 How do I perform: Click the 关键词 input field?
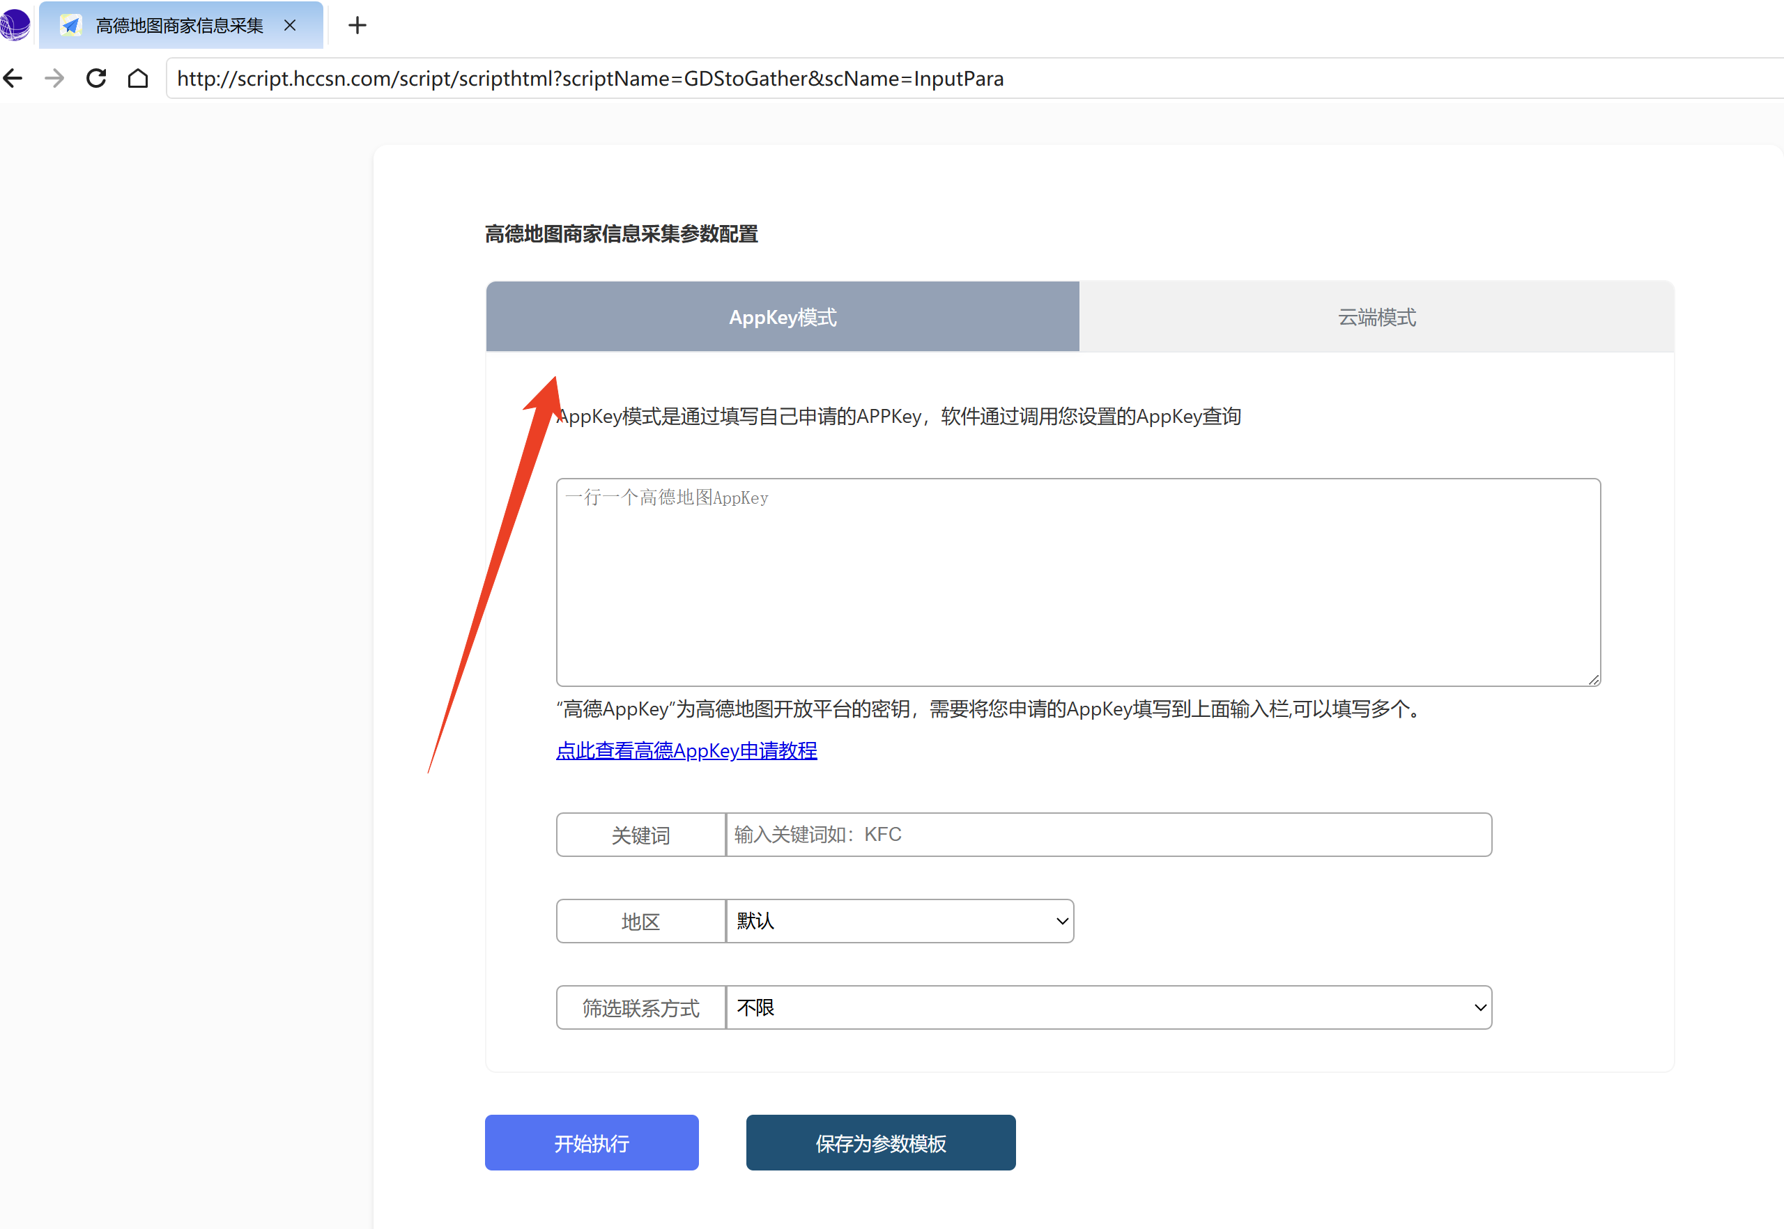(x=1109, y=834)
